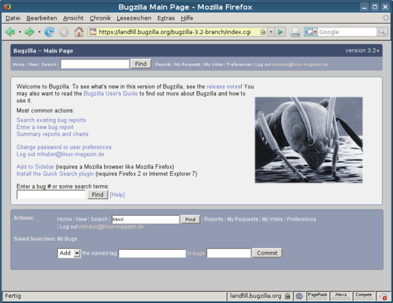393x303 pixels.
Task: Click My Requests in the header navigation
Action: (x=187, y=64)
